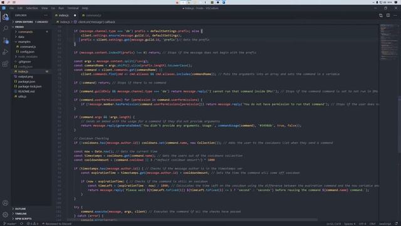
Task: Click the Discord presence status bar entry
Action: (x=57, y=223)
